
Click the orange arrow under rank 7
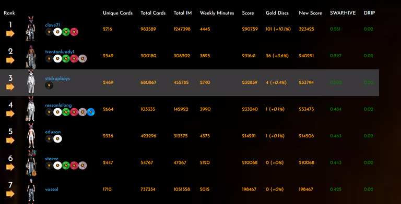point(10,194)
